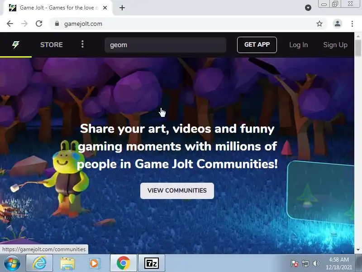Image resolution: width=362 pixels, height=272 pixels.
Task: Open the Log In link
Action: pos(299,45)
